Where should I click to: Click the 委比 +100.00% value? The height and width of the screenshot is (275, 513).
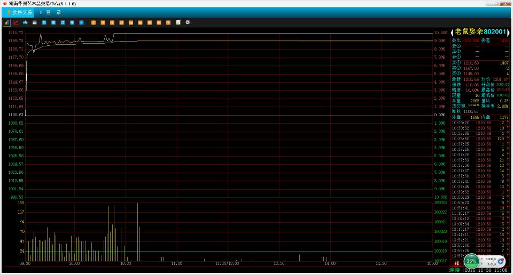[x=470, y=41]
